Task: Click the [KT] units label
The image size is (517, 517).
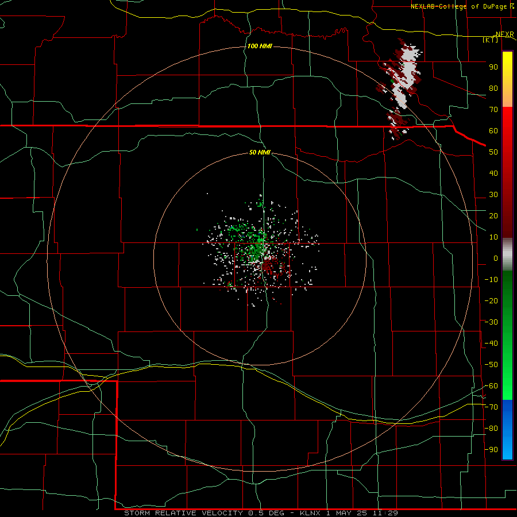Action: tap(491, 40)
